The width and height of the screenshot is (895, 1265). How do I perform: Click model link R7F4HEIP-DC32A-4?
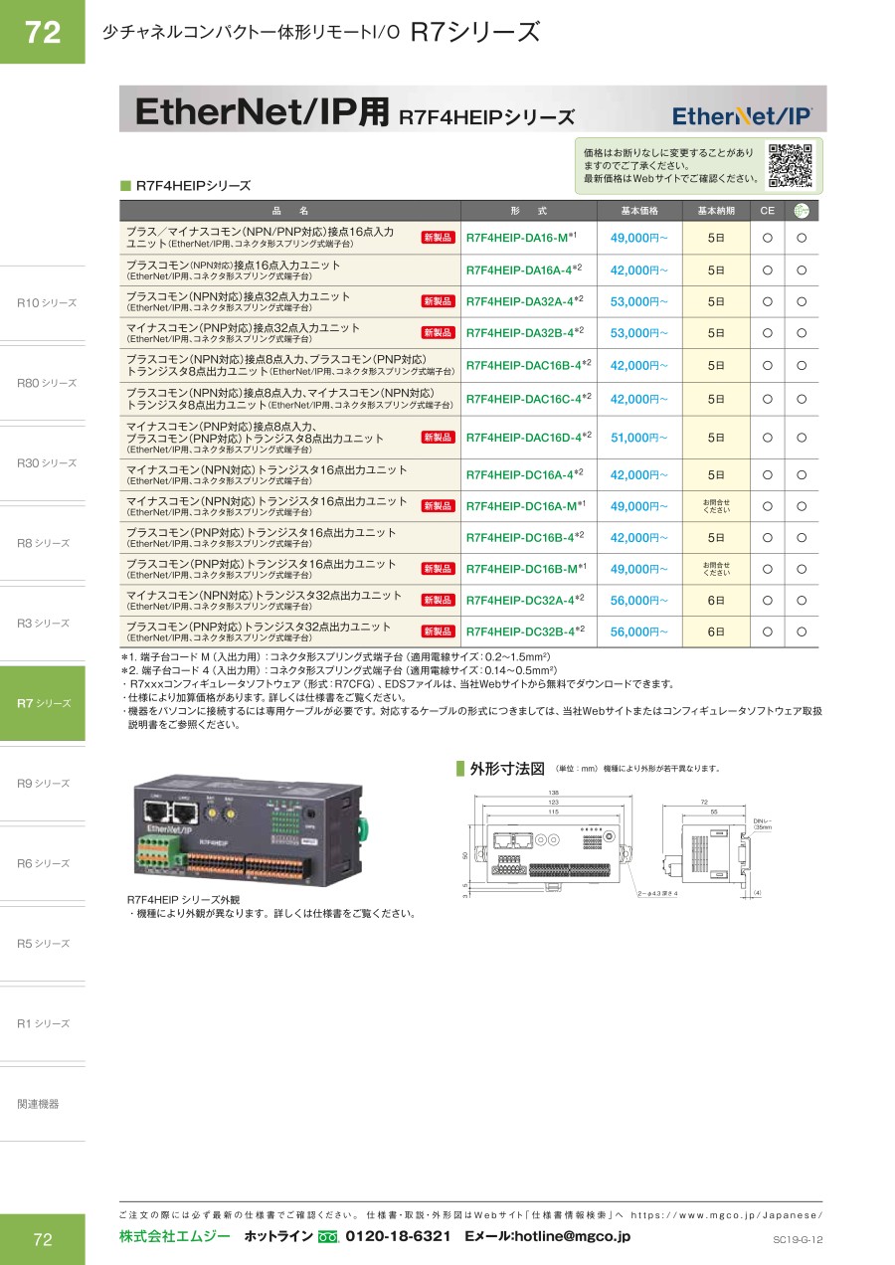pos(525,601)
